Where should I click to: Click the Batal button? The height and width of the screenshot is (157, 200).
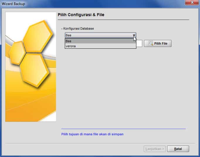click(178, 149)
